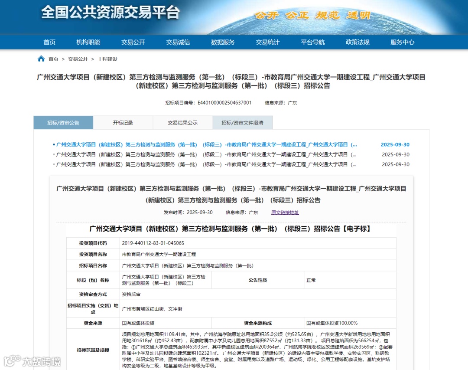Click the 工程建设 breadcrumb link

click(107, 59)
